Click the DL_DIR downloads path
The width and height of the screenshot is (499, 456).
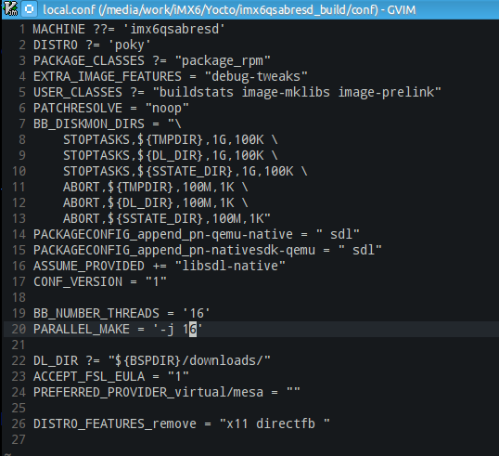[x=189, y=360]
